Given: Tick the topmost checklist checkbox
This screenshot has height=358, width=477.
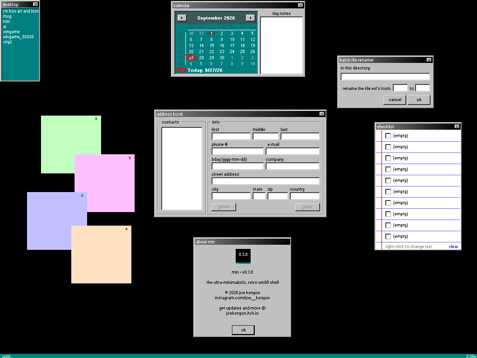Looking at the screenshot, I should [388, 136].
